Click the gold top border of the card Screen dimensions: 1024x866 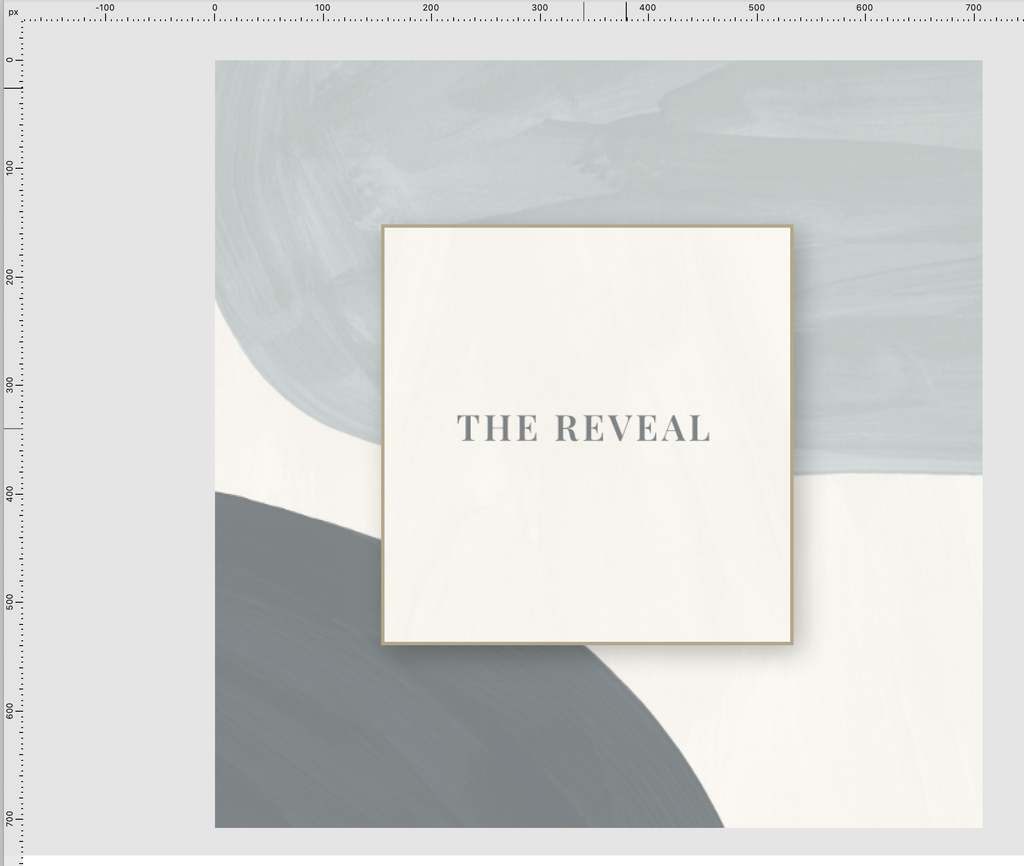[587, 227]
